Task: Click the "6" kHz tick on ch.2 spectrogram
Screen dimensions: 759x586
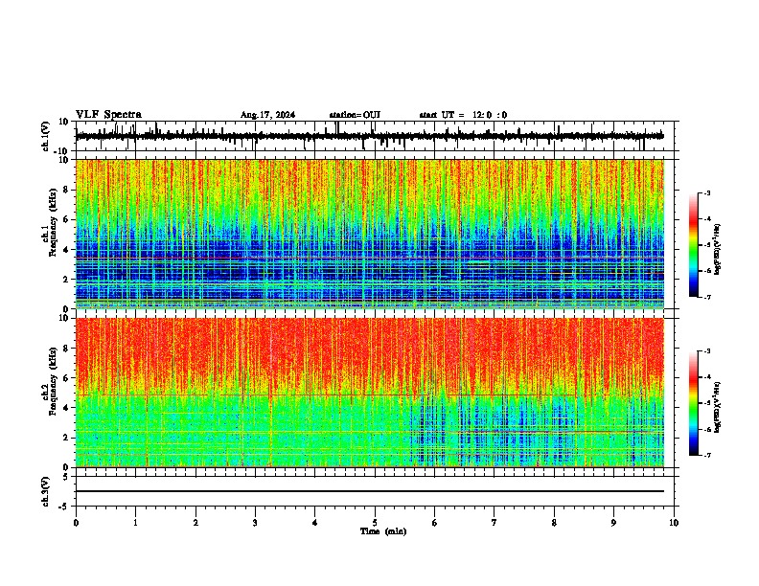Action: [67, 377]
